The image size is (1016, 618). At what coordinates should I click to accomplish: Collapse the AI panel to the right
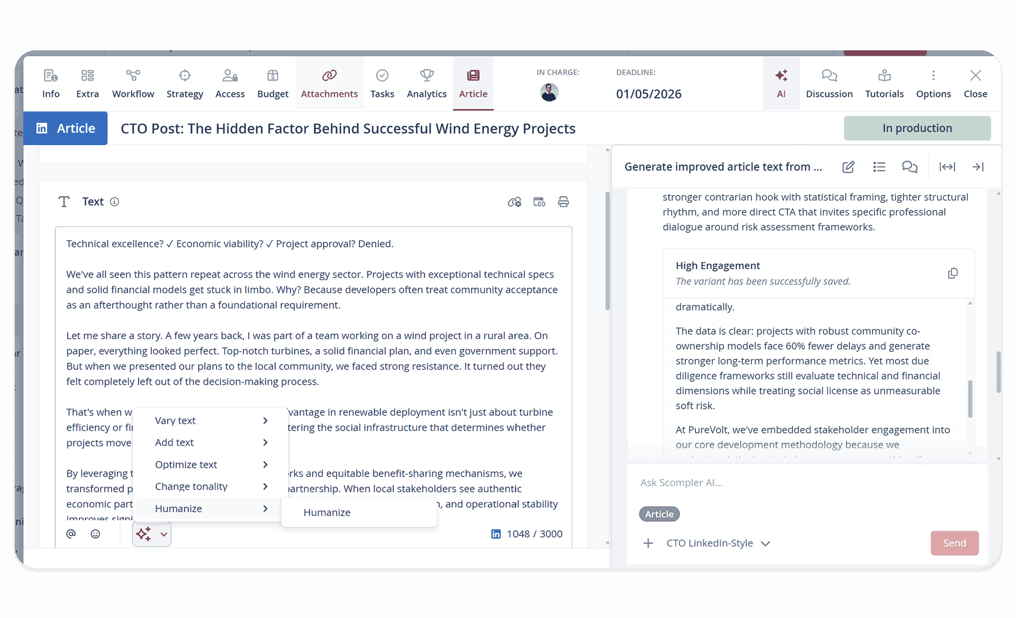[977, 167]
